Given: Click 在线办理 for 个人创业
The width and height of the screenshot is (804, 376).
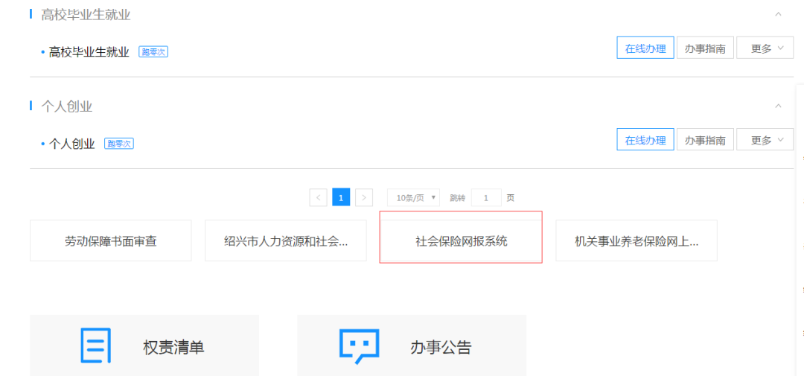Looking at the screenshot, I should click(645, 139).
